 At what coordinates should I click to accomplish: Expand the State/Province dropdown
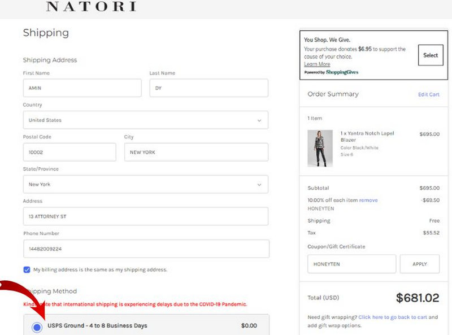tap(145, 184)
